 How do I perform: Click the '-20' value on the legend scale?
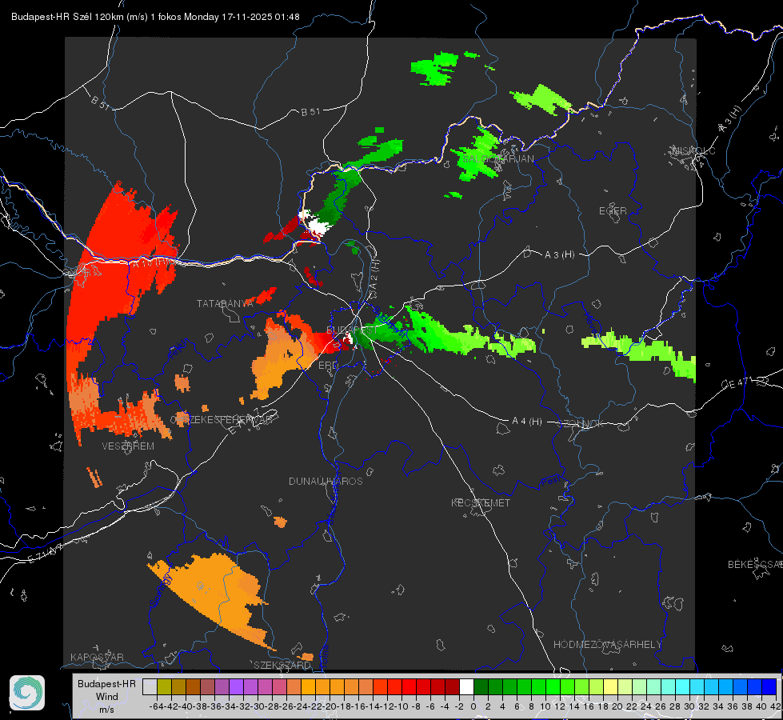(329, 706)
